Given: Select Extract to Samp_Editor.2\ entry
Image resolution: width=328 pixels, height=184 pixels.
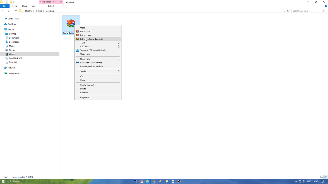Looking at the screenshot, I should pos(98,39).
